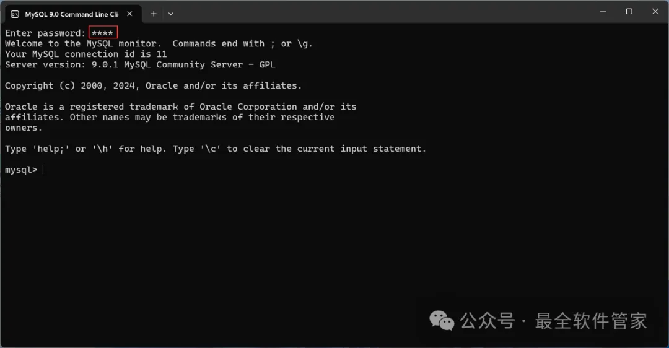Select the MySQL 9.0 Command Line Client tab
The width and height of the screenshot is (669, 348).
pos(71,14)
